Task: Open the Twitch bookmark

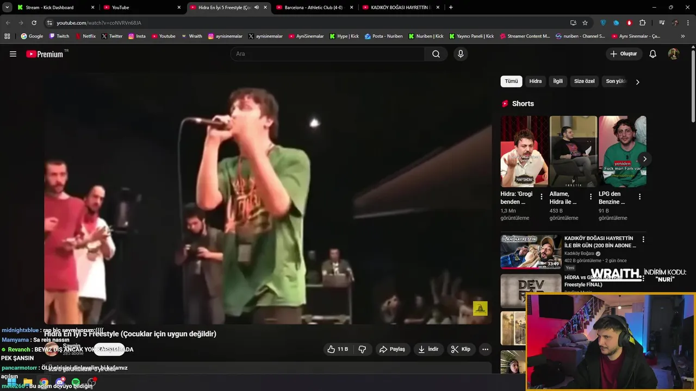Action: [x=59, y=36]
